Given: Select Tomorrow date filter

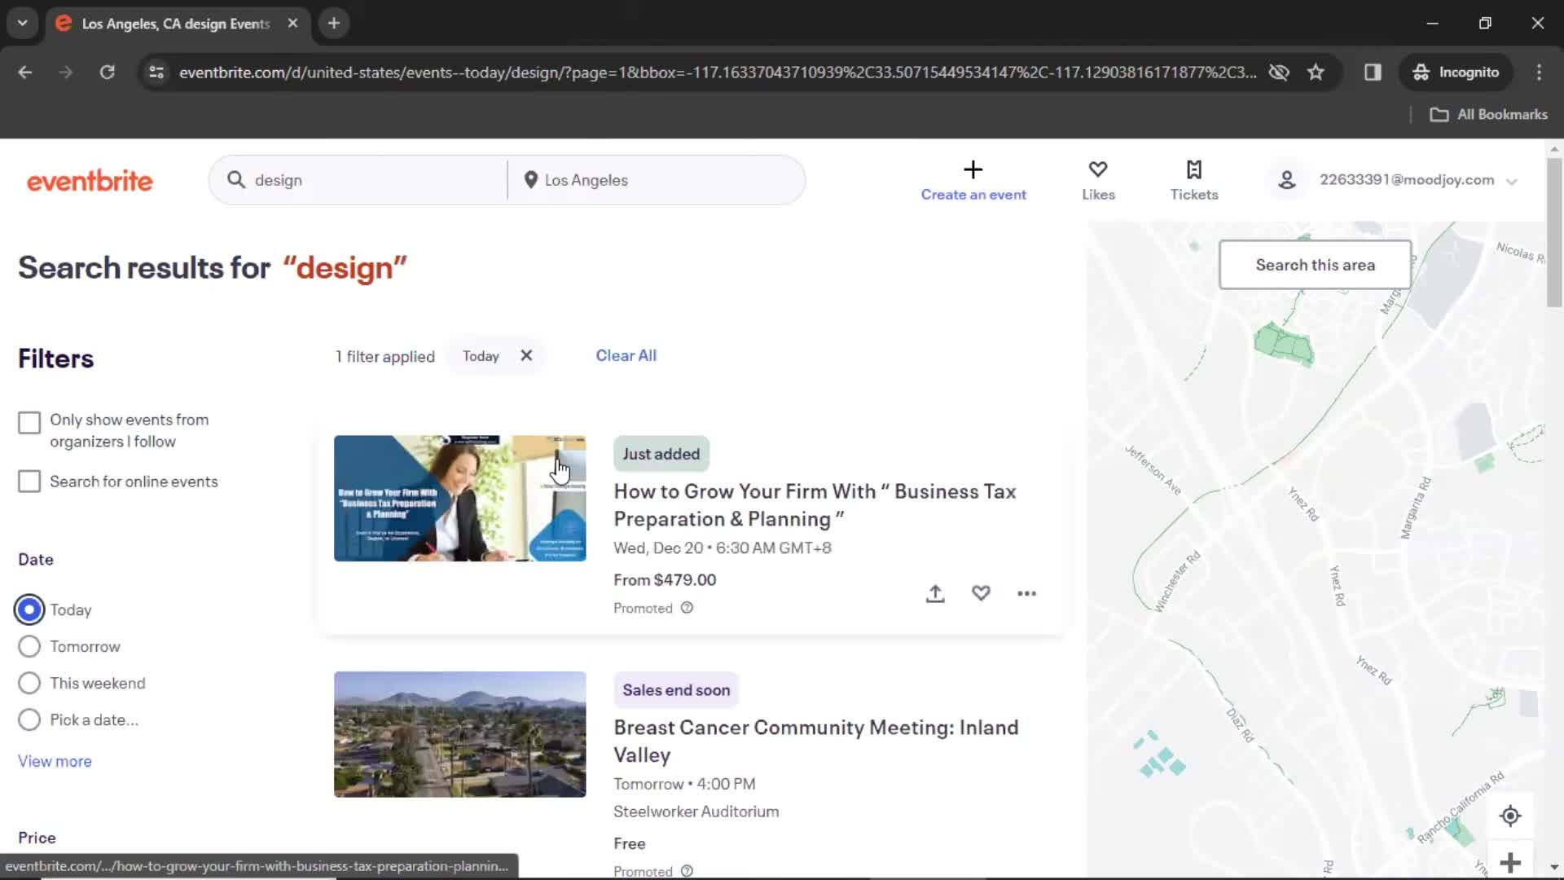Looking at the screenshot, I should [x=29, y=646].
